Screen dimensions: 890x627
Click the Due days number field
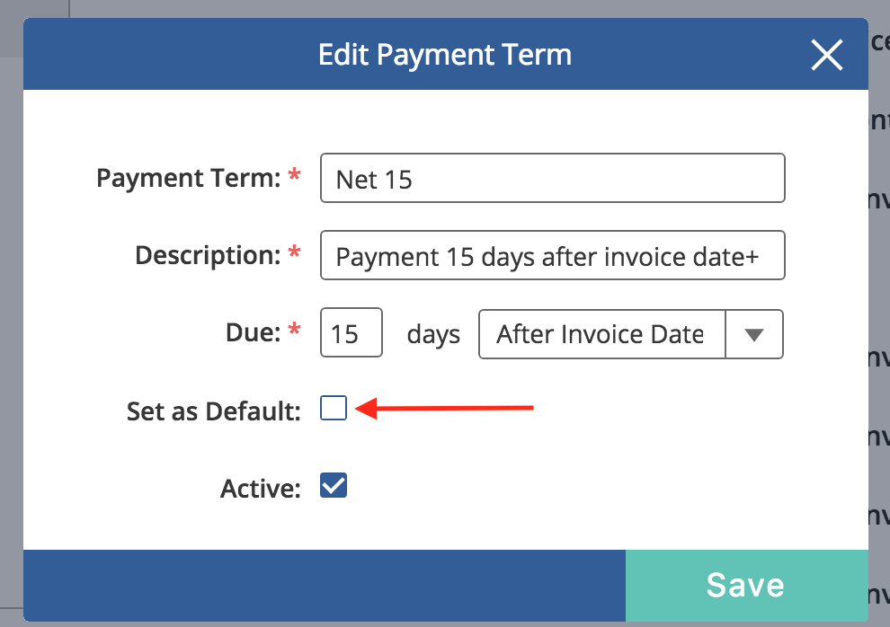tap(352, 334)
